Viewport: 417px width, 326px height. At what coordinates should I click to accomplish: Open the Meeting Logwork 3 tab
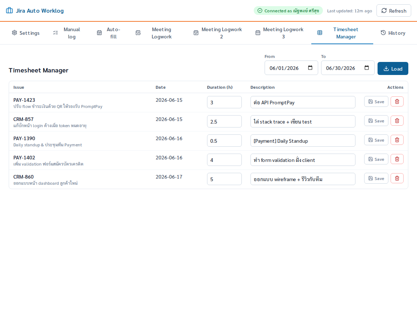(280, 33)
